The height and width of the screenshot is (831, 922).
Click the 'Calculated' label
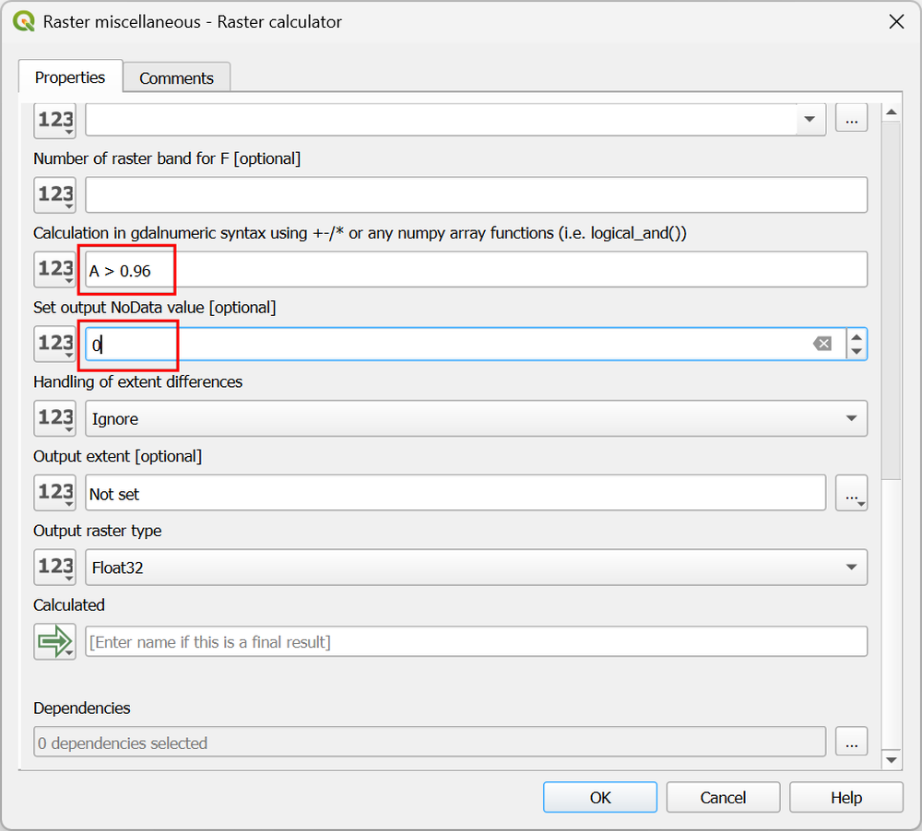click(x=69, y=604)
